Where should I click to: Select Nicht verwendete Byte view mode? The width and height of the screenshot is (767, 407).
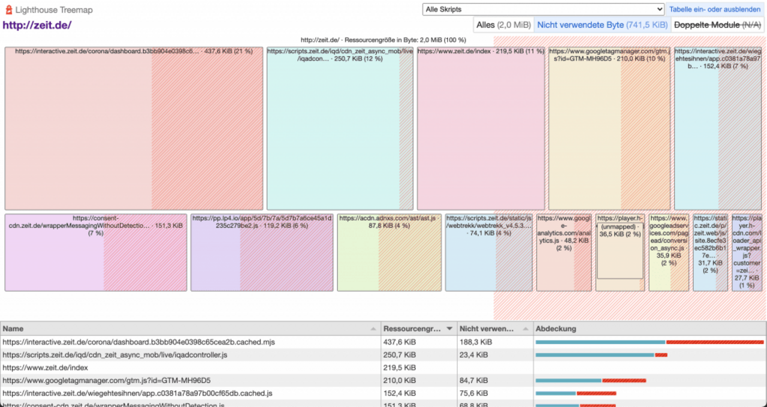[x=602, y=25]
